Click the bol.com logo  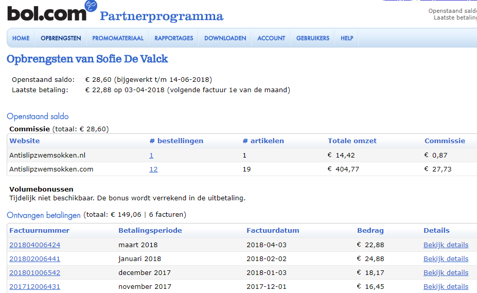pyautogui.click(x=52, y=11)
